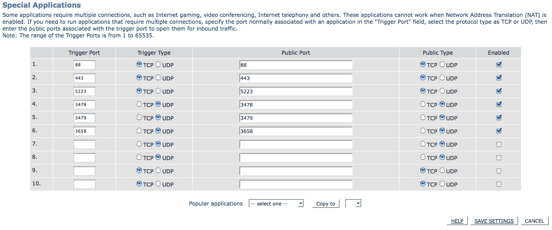Screen dimensions: 552x230
Task: Enable rule 7 checkbox
Action: tap(499, 144)
